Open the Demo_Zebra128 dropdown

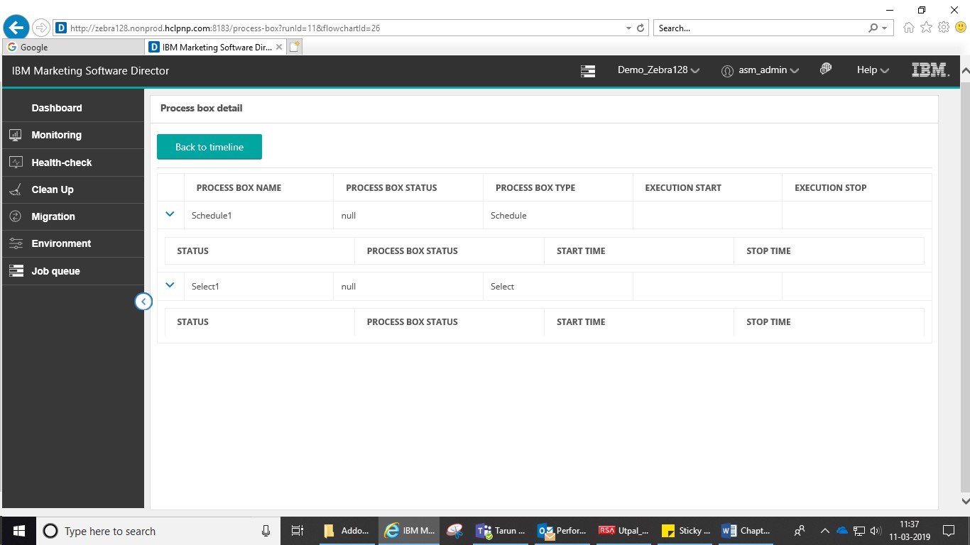pyautogui.click(x=658, y=70)
